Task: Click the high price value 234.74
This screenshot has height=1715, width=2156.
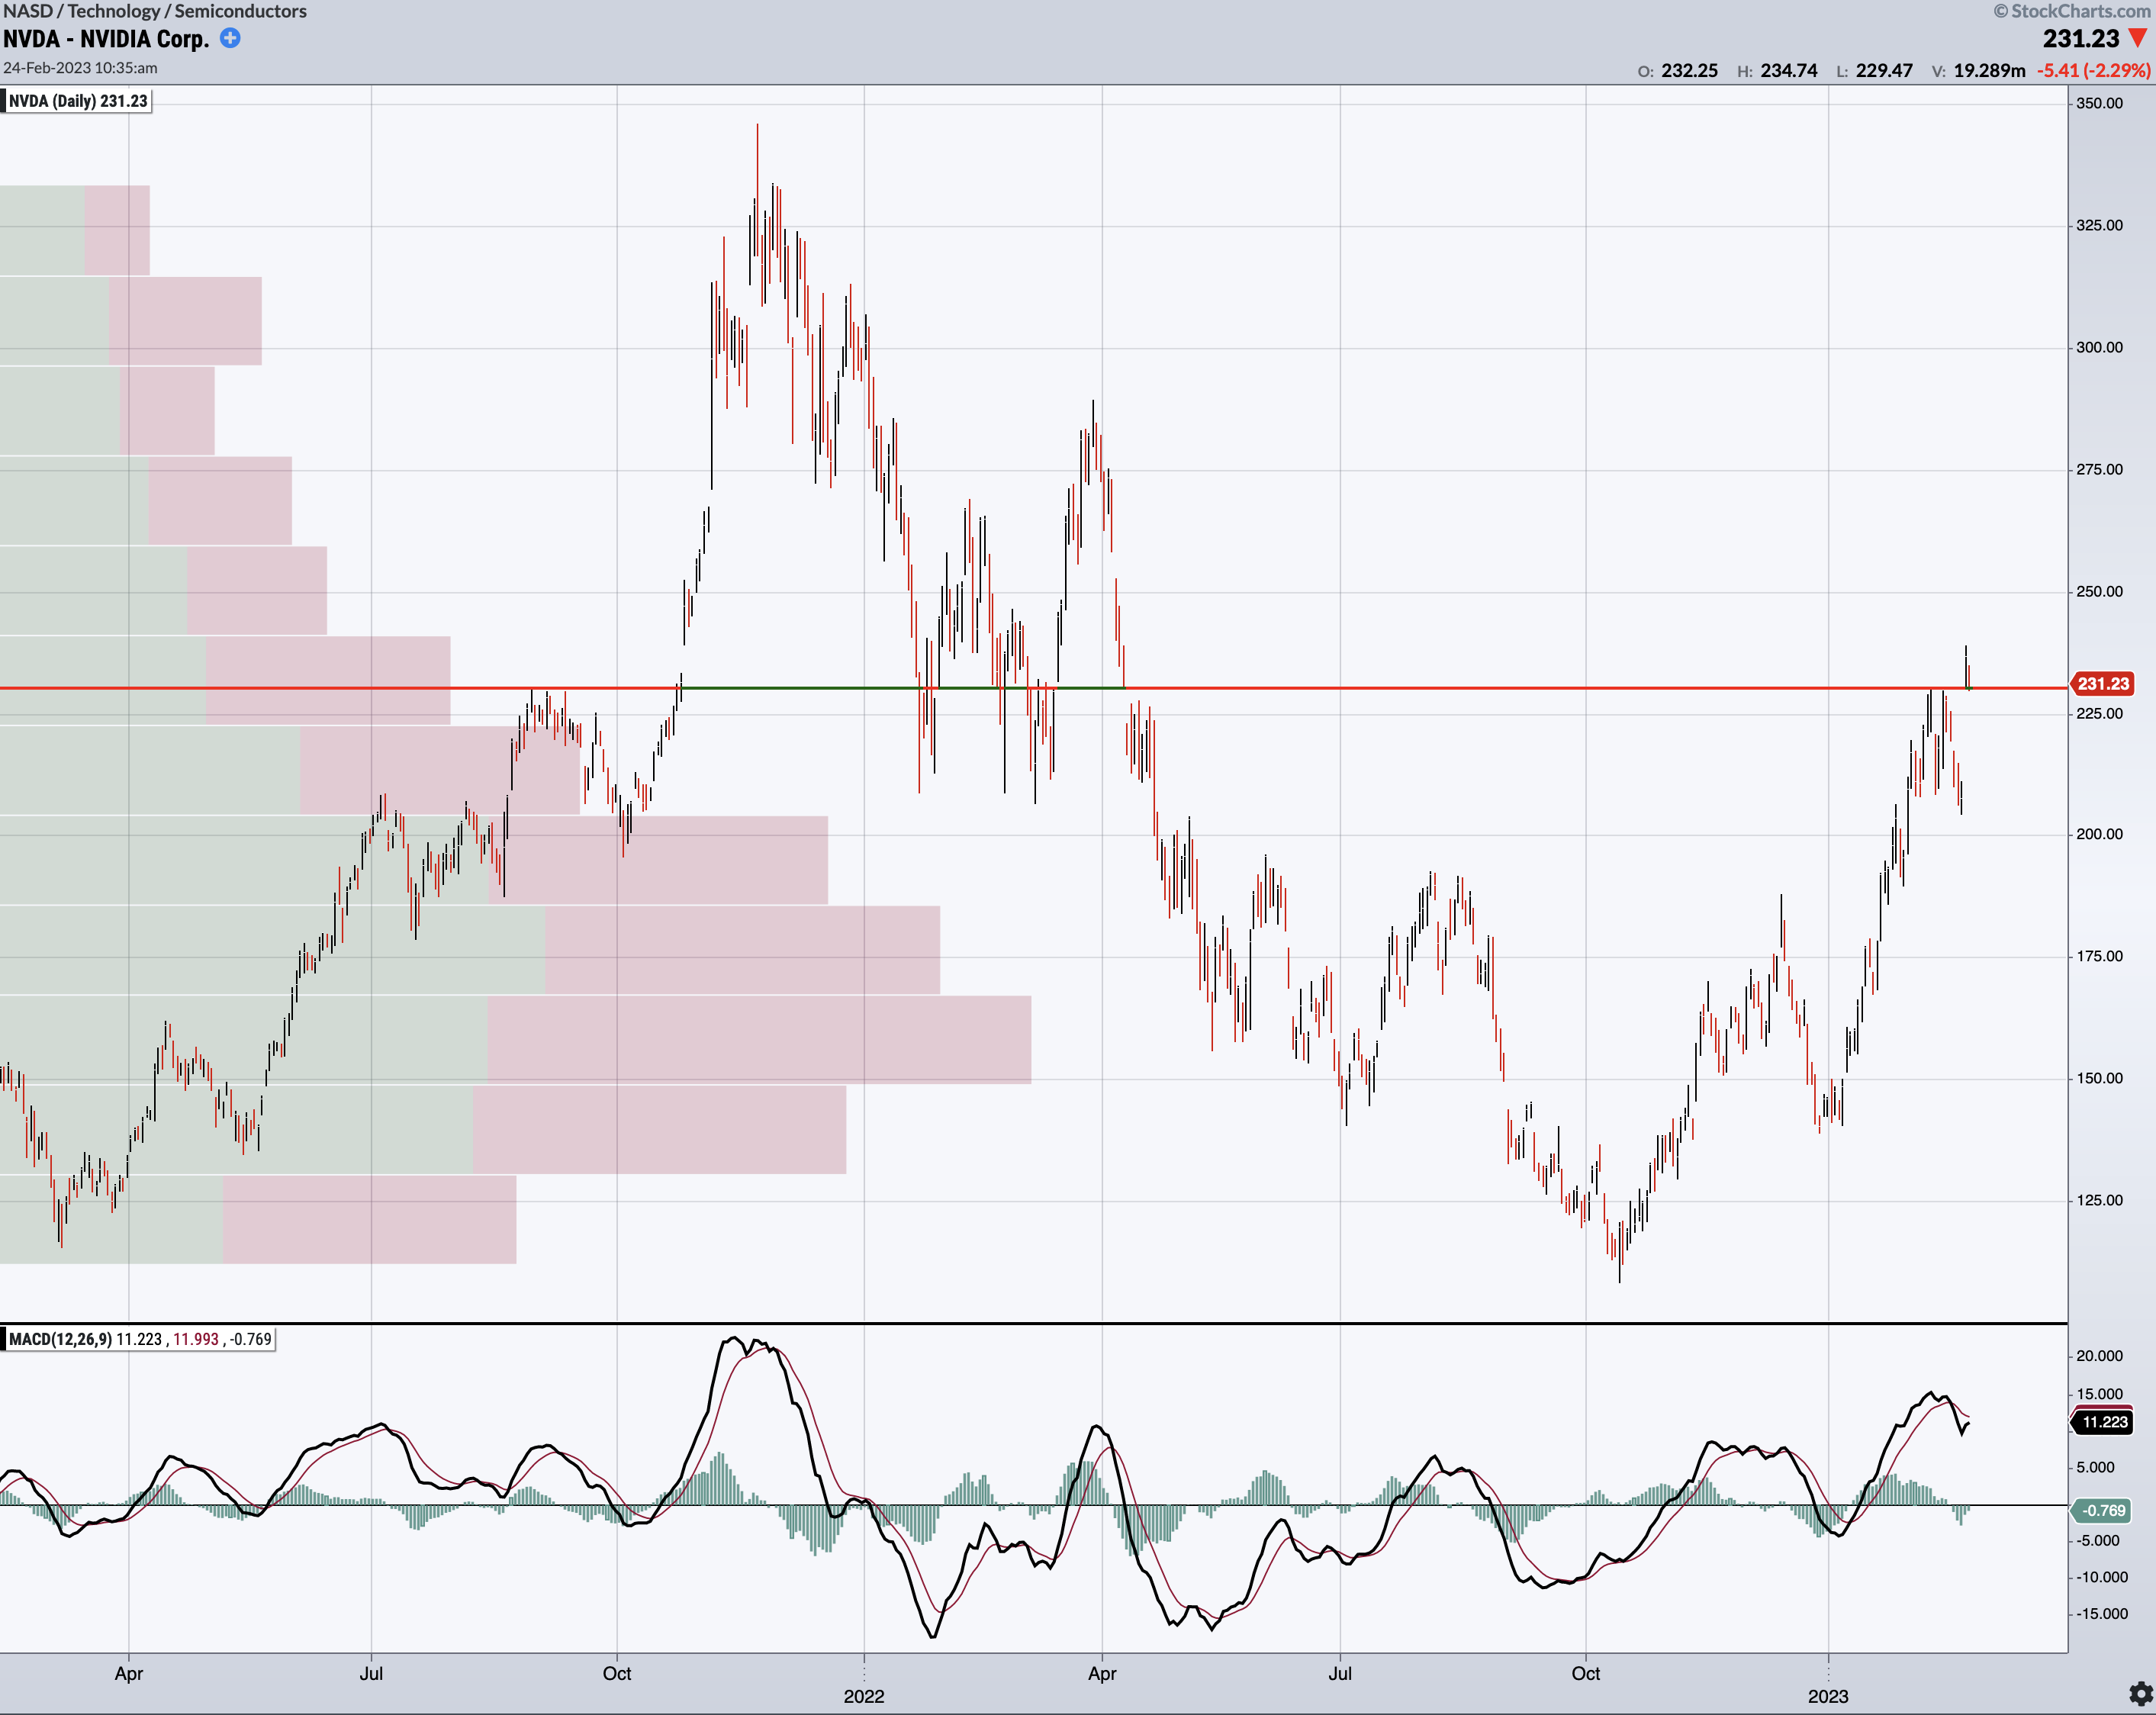Action: click(1789, 71)
